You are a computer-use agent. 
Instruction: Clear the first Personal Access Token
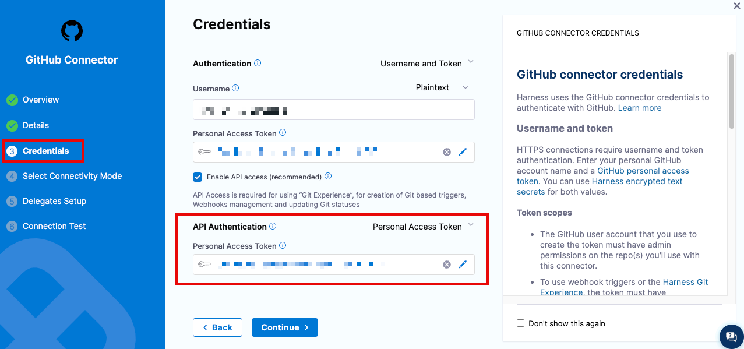(x=447, y=152)
